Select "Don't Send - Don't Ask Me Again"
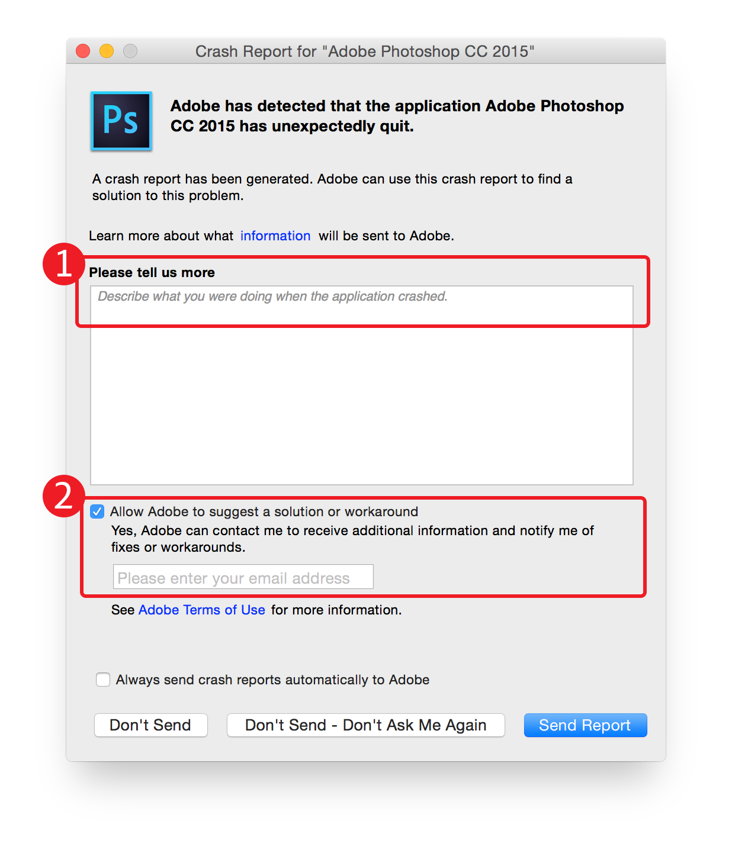Viewport: 732px width, 856px height. 365,725
